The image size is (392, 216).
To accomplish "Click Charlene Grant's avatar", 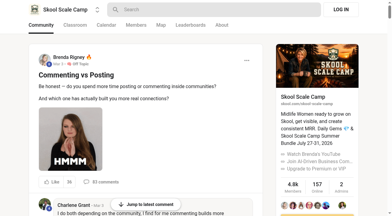I will pyautogui.click(x=45, y=204).
